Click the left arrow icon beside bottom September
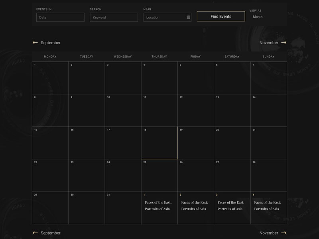Image resolution: width=319 pixels, height=239 pixels. pyautogui.click(x=35, y=233)
